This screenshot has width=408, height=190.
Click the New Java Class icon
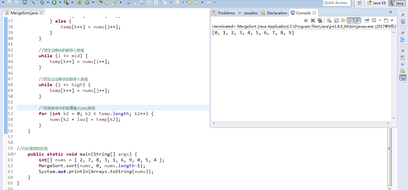(87, 2)
